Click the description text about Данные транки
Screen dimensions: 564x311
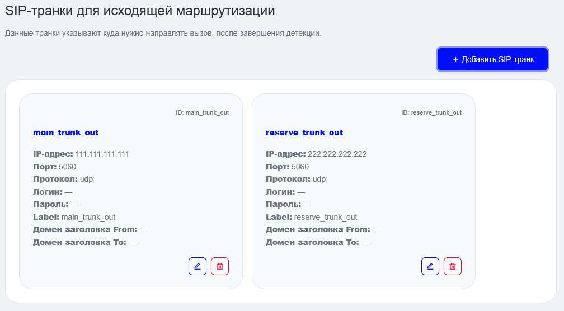click(x=163, y=33)
